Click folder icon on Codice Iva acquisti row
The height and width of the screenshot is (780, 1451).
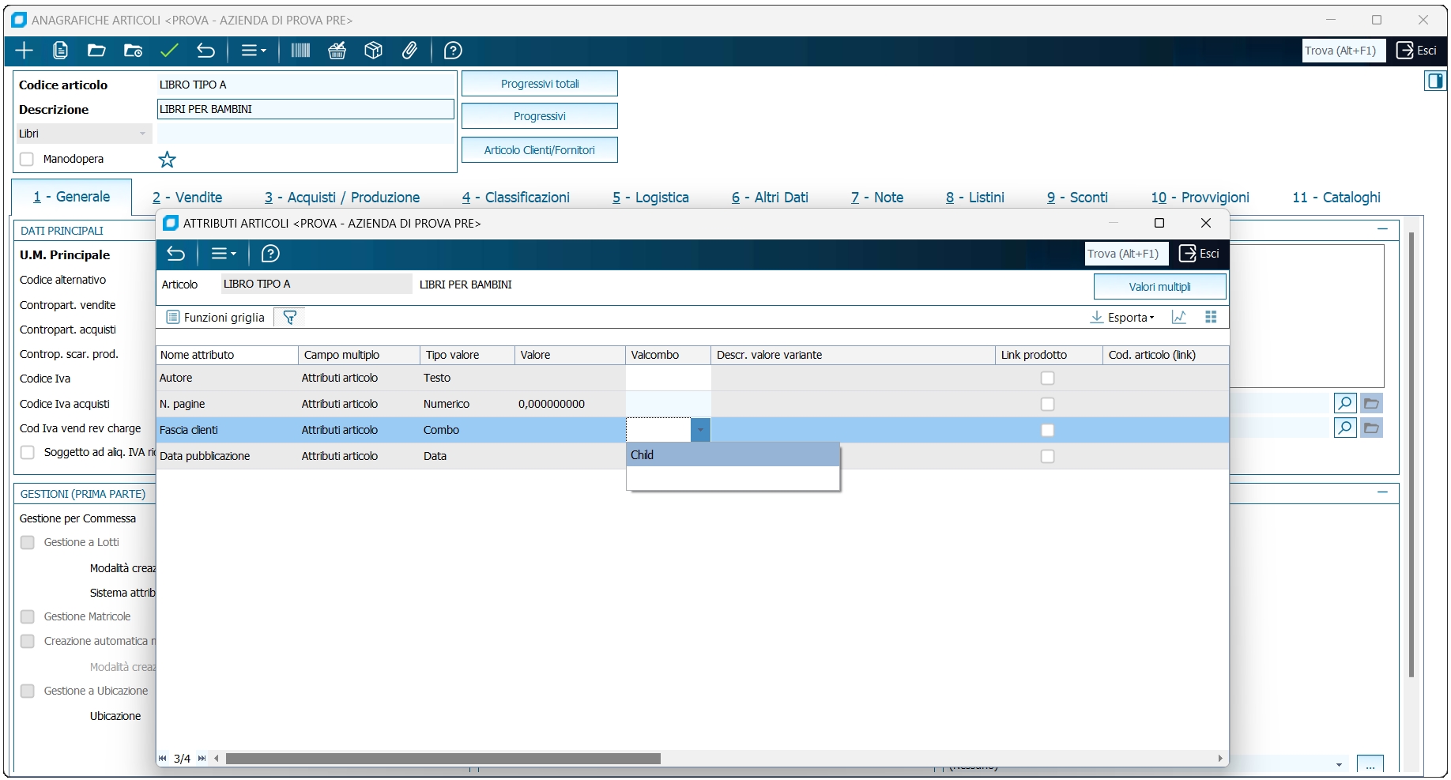click(1371, 403)
